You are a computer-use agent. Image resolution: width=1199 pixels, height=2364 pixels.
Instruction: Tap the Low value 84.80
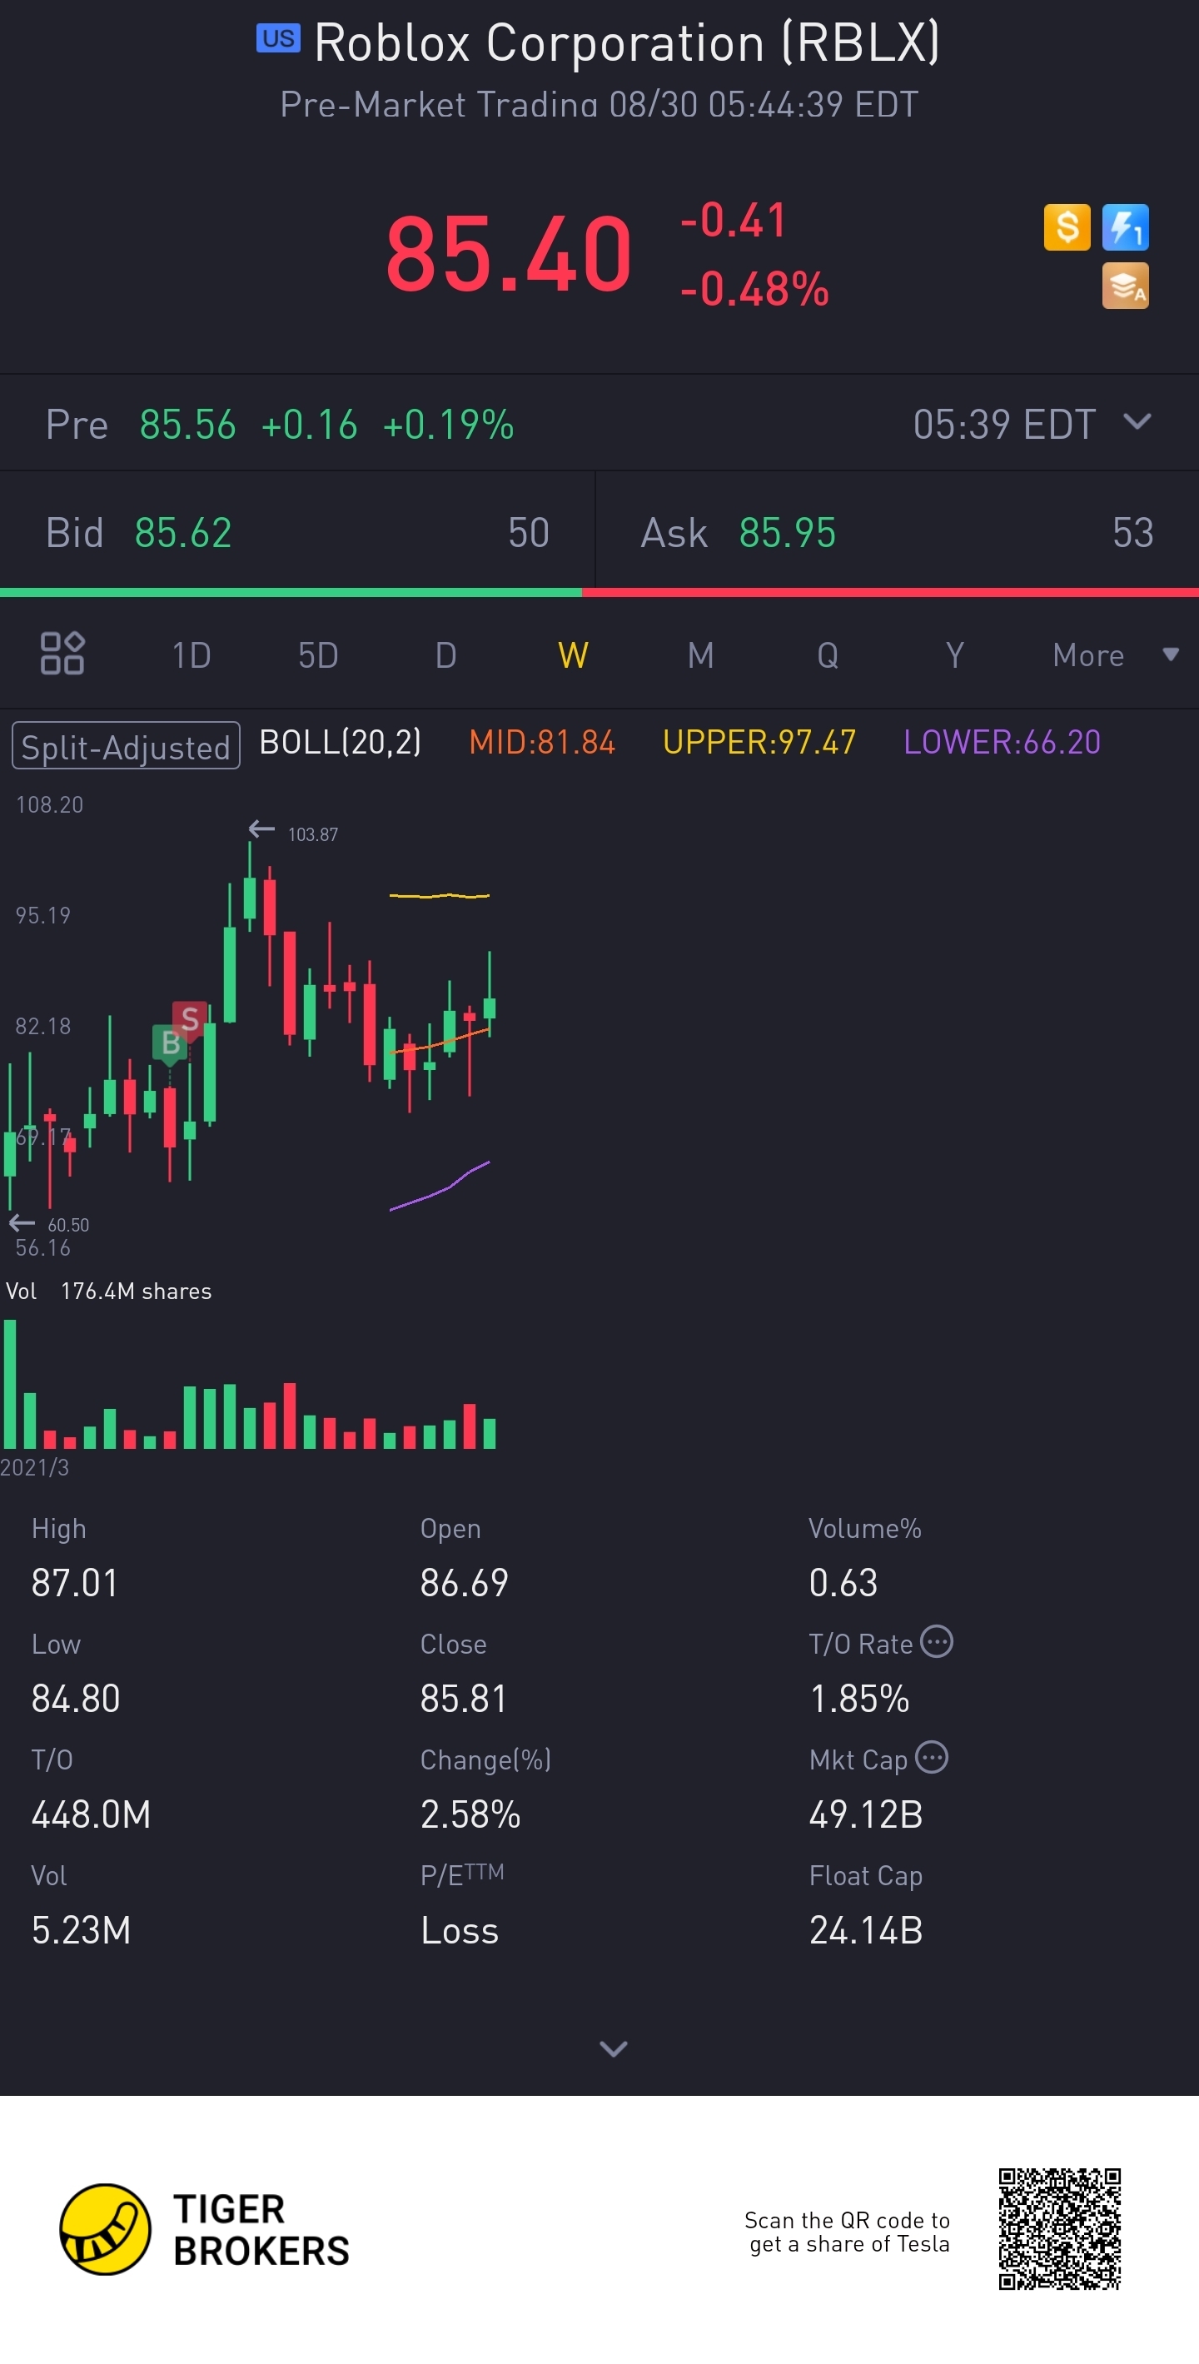tap(76, 1699)
